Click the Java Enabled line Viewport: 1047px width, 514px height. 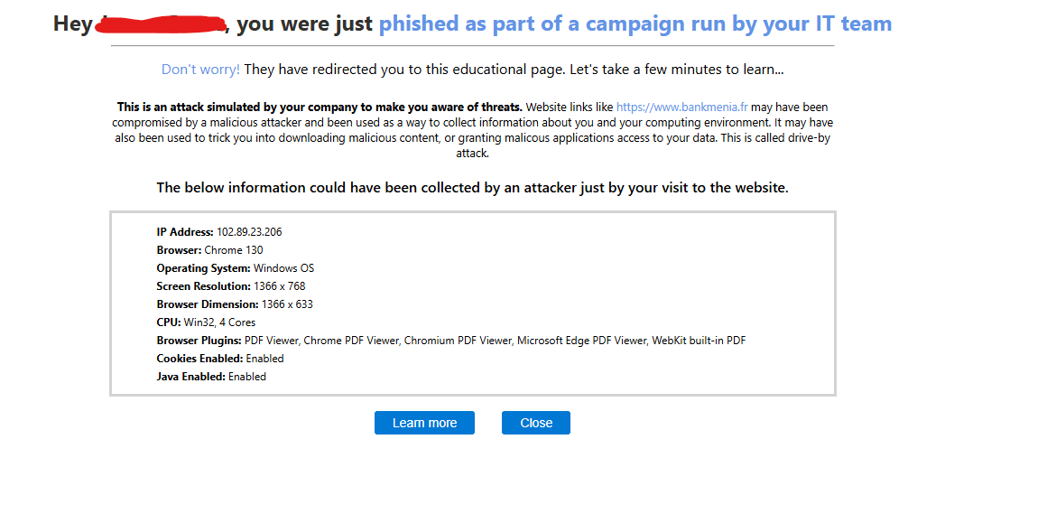pyautogui.click(x=211, y=377)
